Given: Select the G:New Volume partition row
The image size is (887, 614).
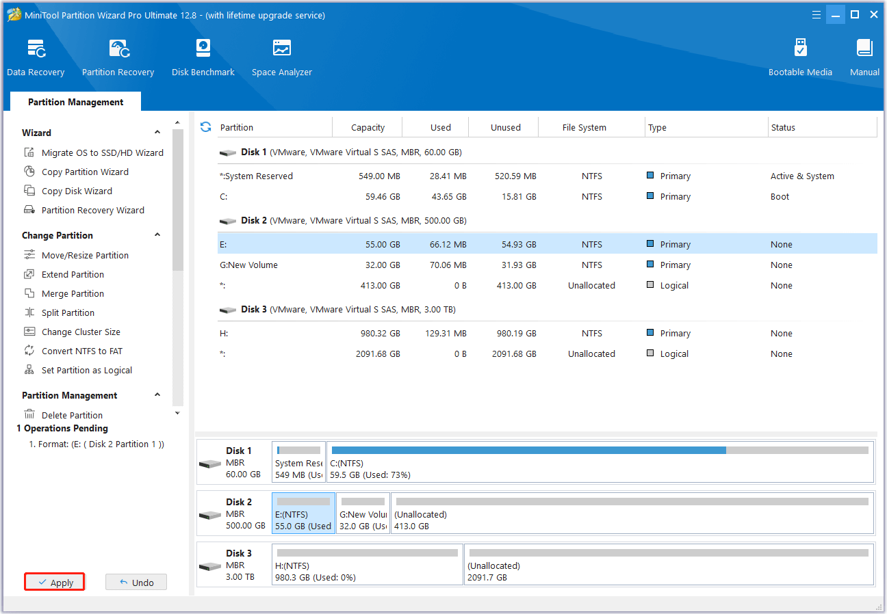Looking at the screenshot, I should pyautogui.click(x=548, y=265).
